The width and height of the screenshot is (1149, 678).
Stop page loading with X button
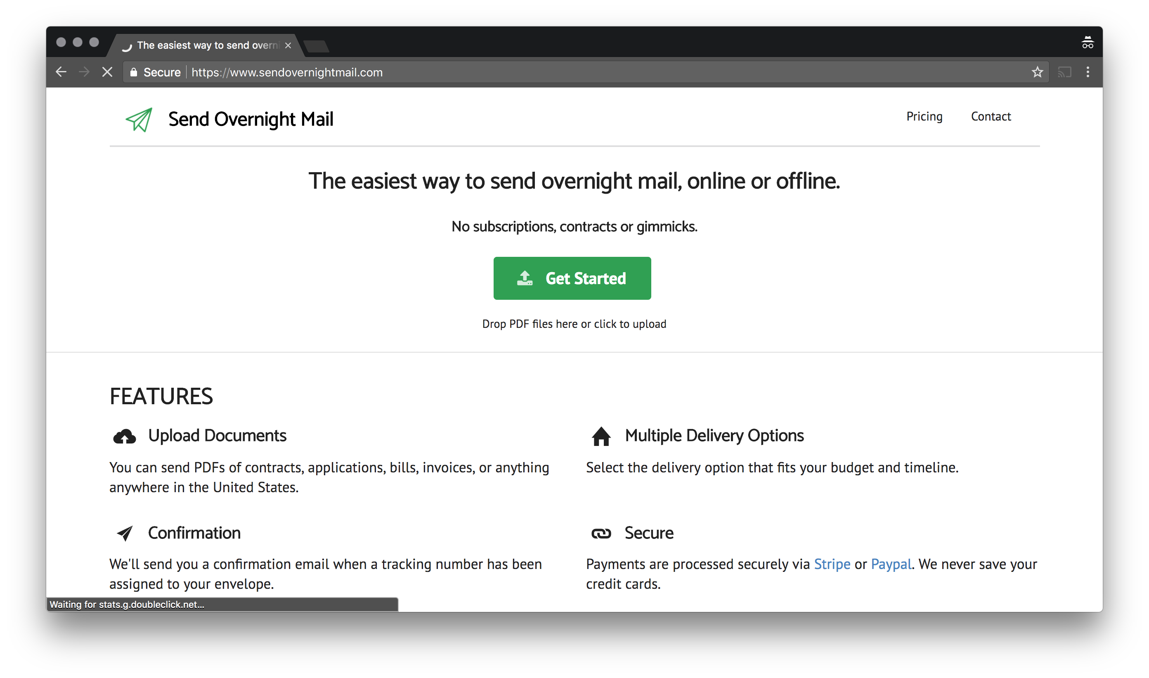coord(107,72)
